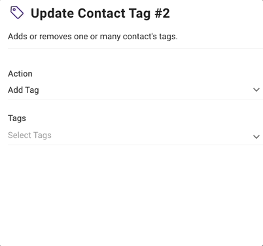Image resolution: width=263 pixels, height=246 pixels.
Task: Expand the Tags dropdown chevron
Action: [x=256, y=137]
